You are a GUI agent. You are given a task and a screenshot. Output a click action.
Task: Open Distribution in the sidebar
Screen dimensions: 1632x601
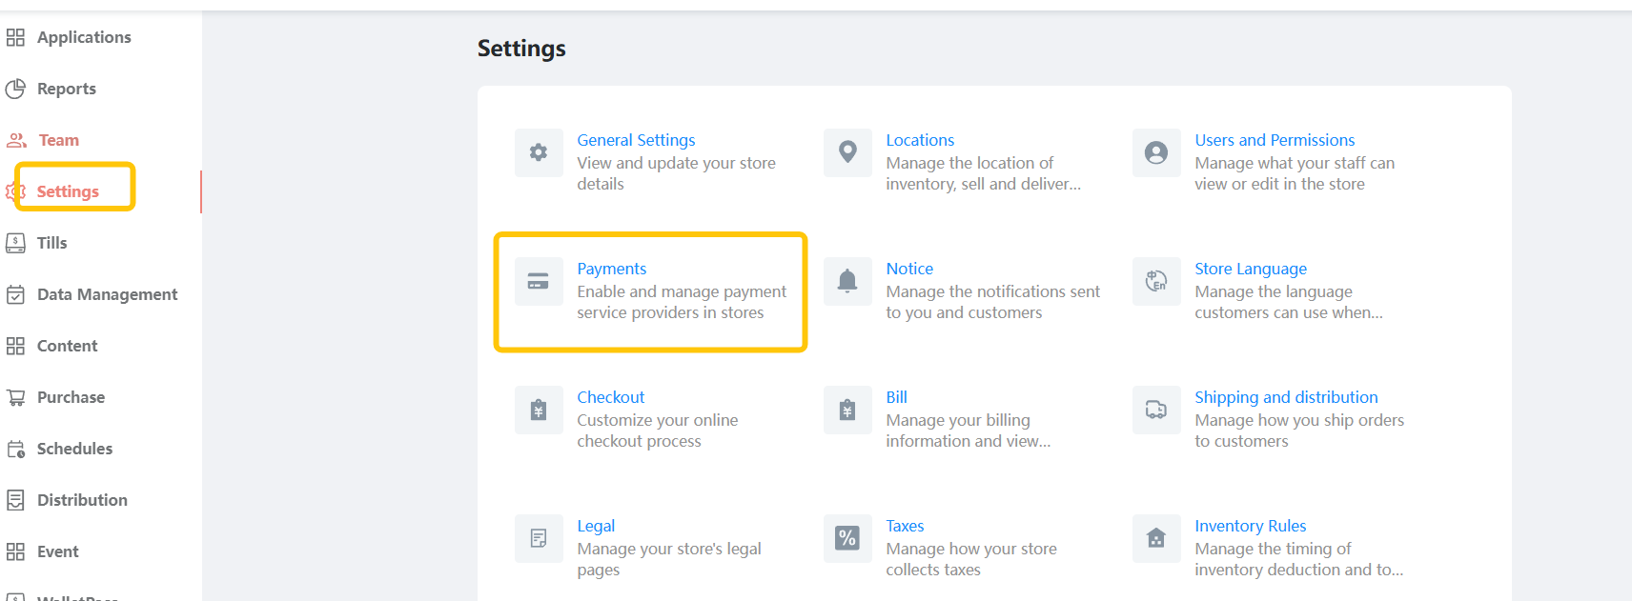tap(82, 500)
